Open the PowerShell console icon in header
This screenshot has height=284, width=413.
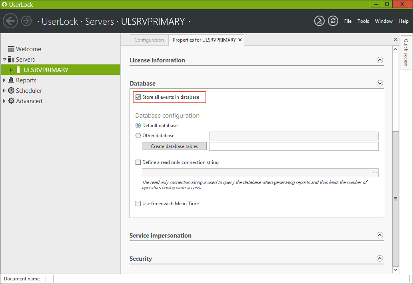point(319,21)
